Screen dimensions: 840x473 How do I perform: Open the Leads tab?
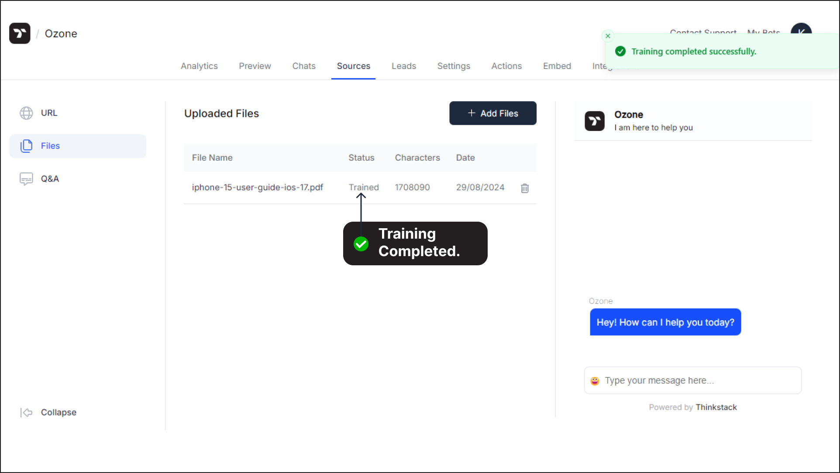(x=404, y=66)
